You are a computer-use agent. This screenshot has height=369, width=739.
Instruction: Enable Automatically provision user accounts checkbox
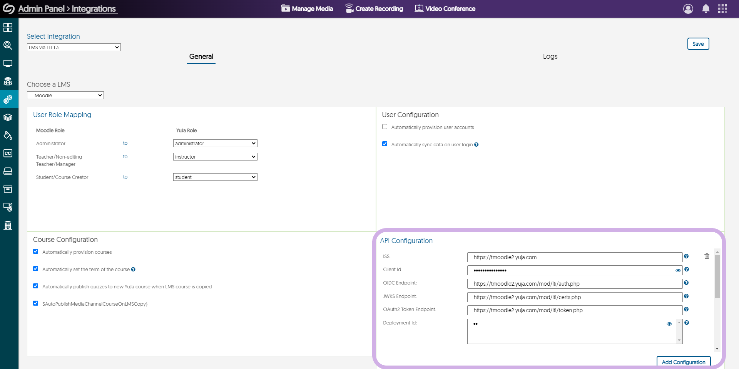point(385,127)
